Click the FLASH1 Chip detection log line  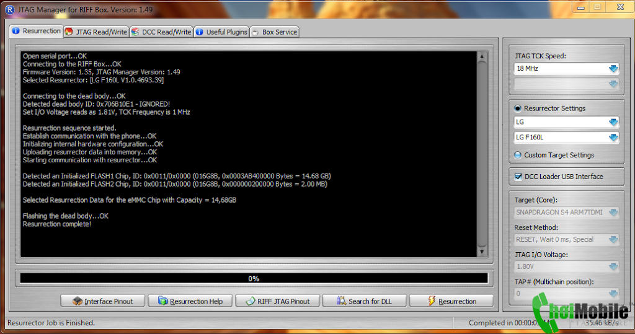pyautogui.click(x=177, y=176)
